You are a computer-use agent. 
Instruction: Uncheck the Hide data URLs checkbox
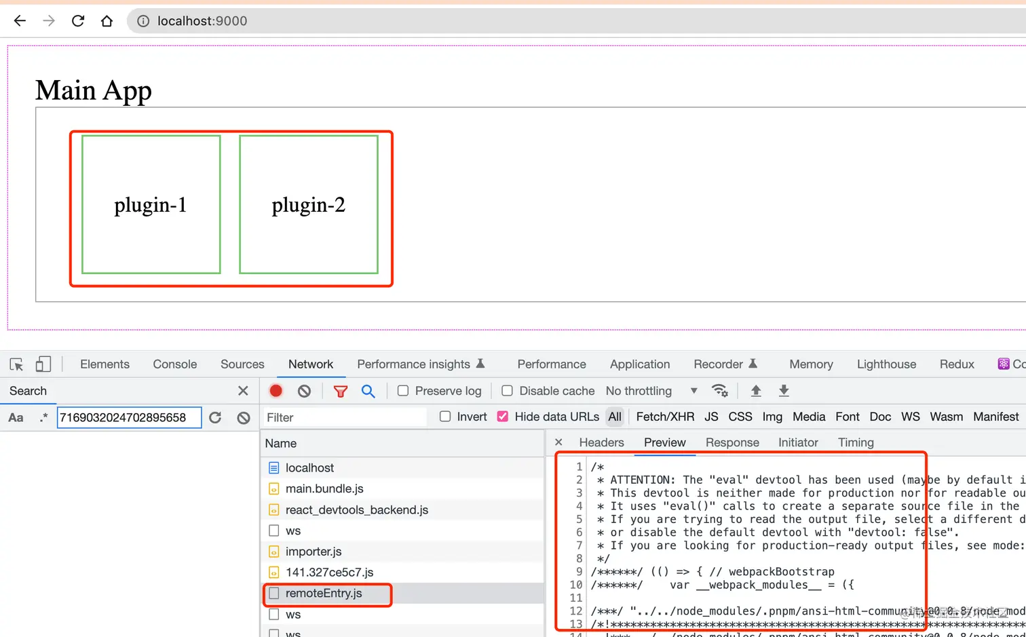503,417
